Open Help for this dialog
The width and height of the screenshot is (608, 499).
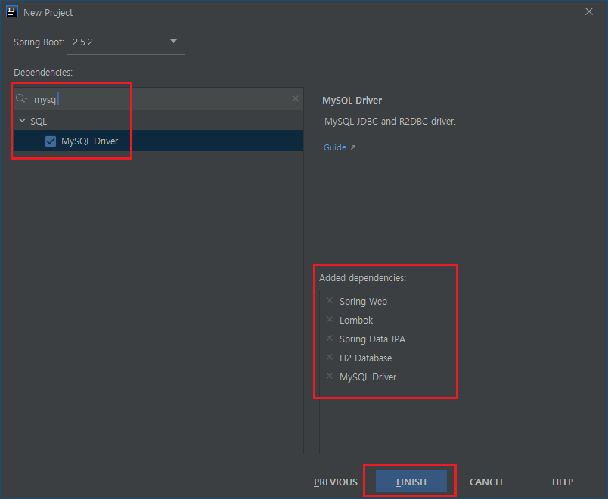562,482
